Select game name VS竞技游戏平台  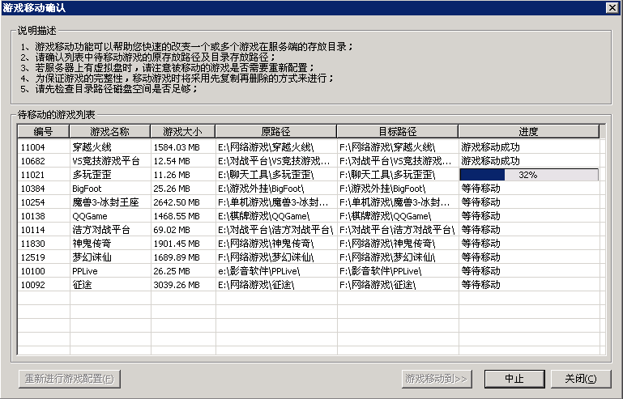(x=106, y=161)
